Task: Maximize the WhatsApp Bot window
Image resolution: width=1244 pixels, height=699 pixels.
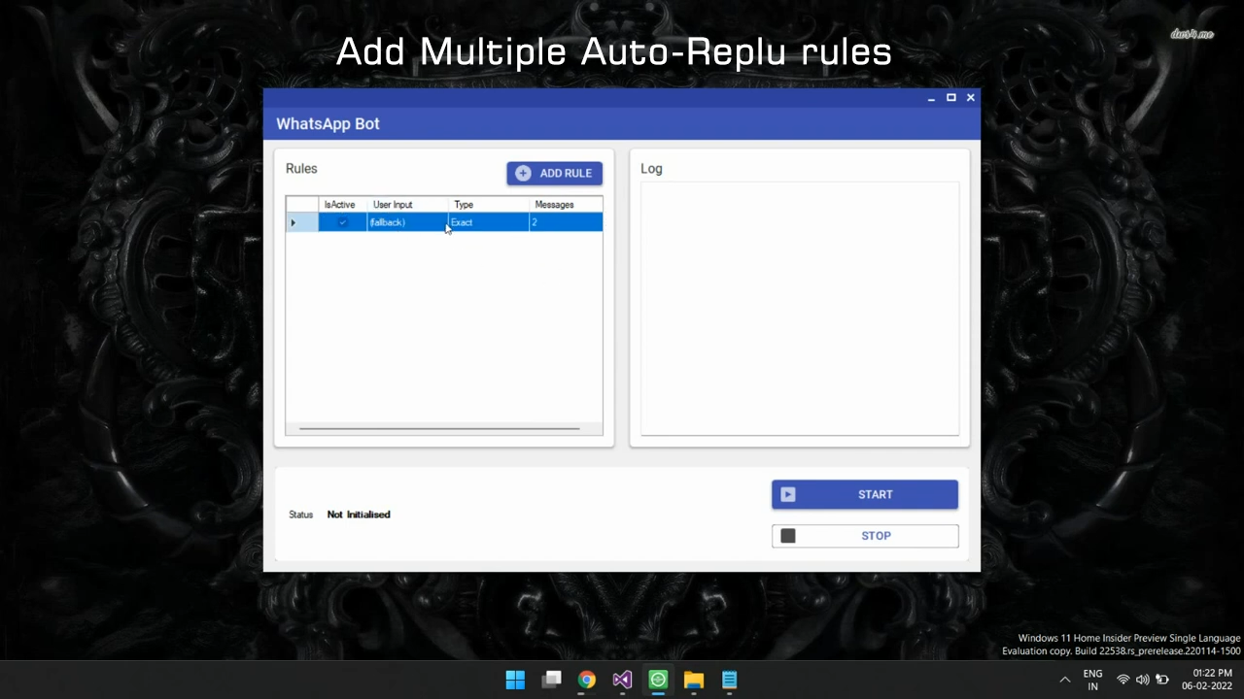Action: tap(951, 97)
